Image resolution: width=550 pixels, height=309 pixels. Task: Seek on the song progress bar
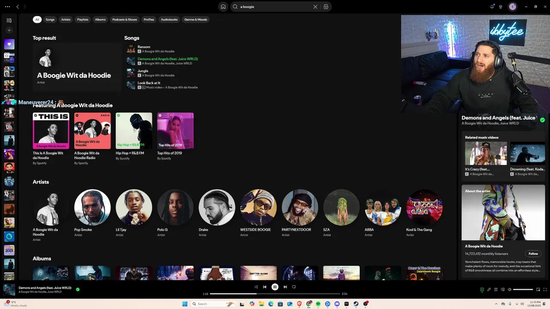(275, 294)
